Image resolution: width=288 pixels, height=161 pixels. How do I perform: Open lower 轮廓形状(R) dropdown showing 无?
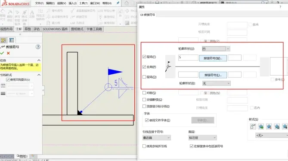point(216,83)
